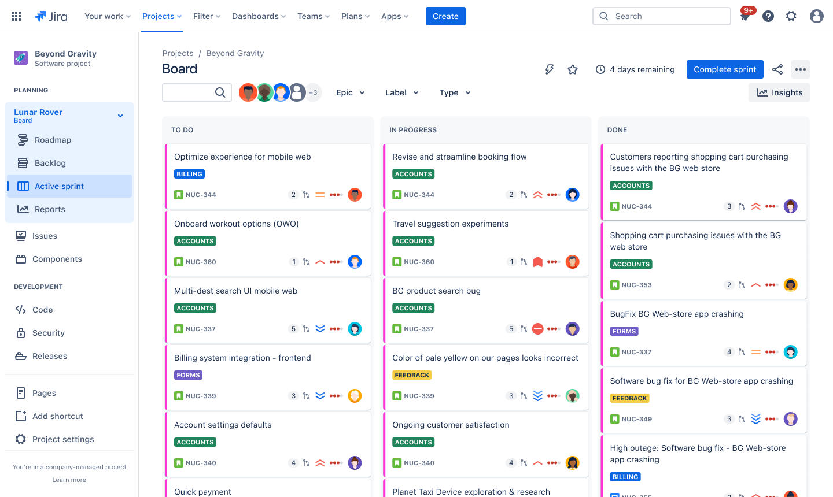Open the Label filter dropdown

point(401,92)
